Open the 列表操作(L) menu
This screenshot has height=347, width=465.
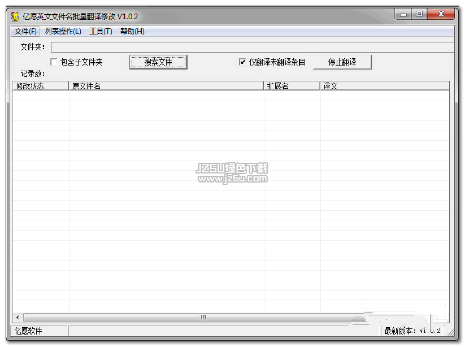(x=63, y=31)
